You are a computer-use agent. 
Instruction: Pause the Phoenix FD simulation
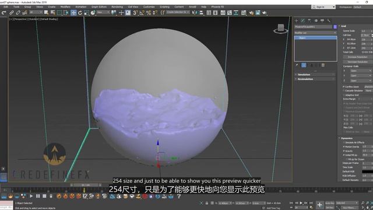click(x=38, y=196)
